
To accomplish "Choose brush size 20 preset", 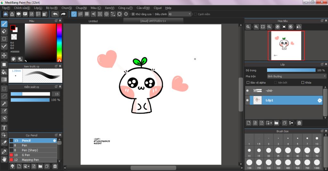I will (x=269, y=152).
